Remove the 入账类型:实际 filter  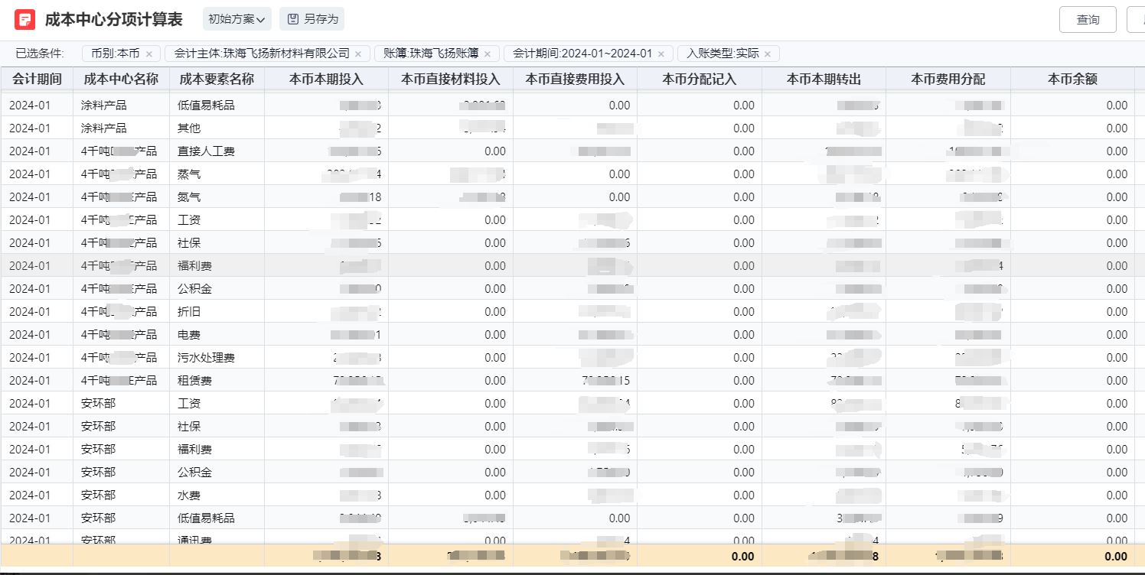pyautogui.click(x=768, y=54)
